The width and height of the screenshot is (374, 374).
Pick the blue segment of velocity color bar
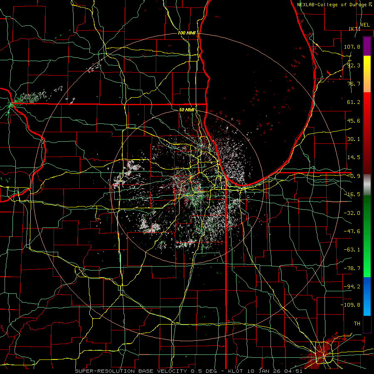(367, 296)
